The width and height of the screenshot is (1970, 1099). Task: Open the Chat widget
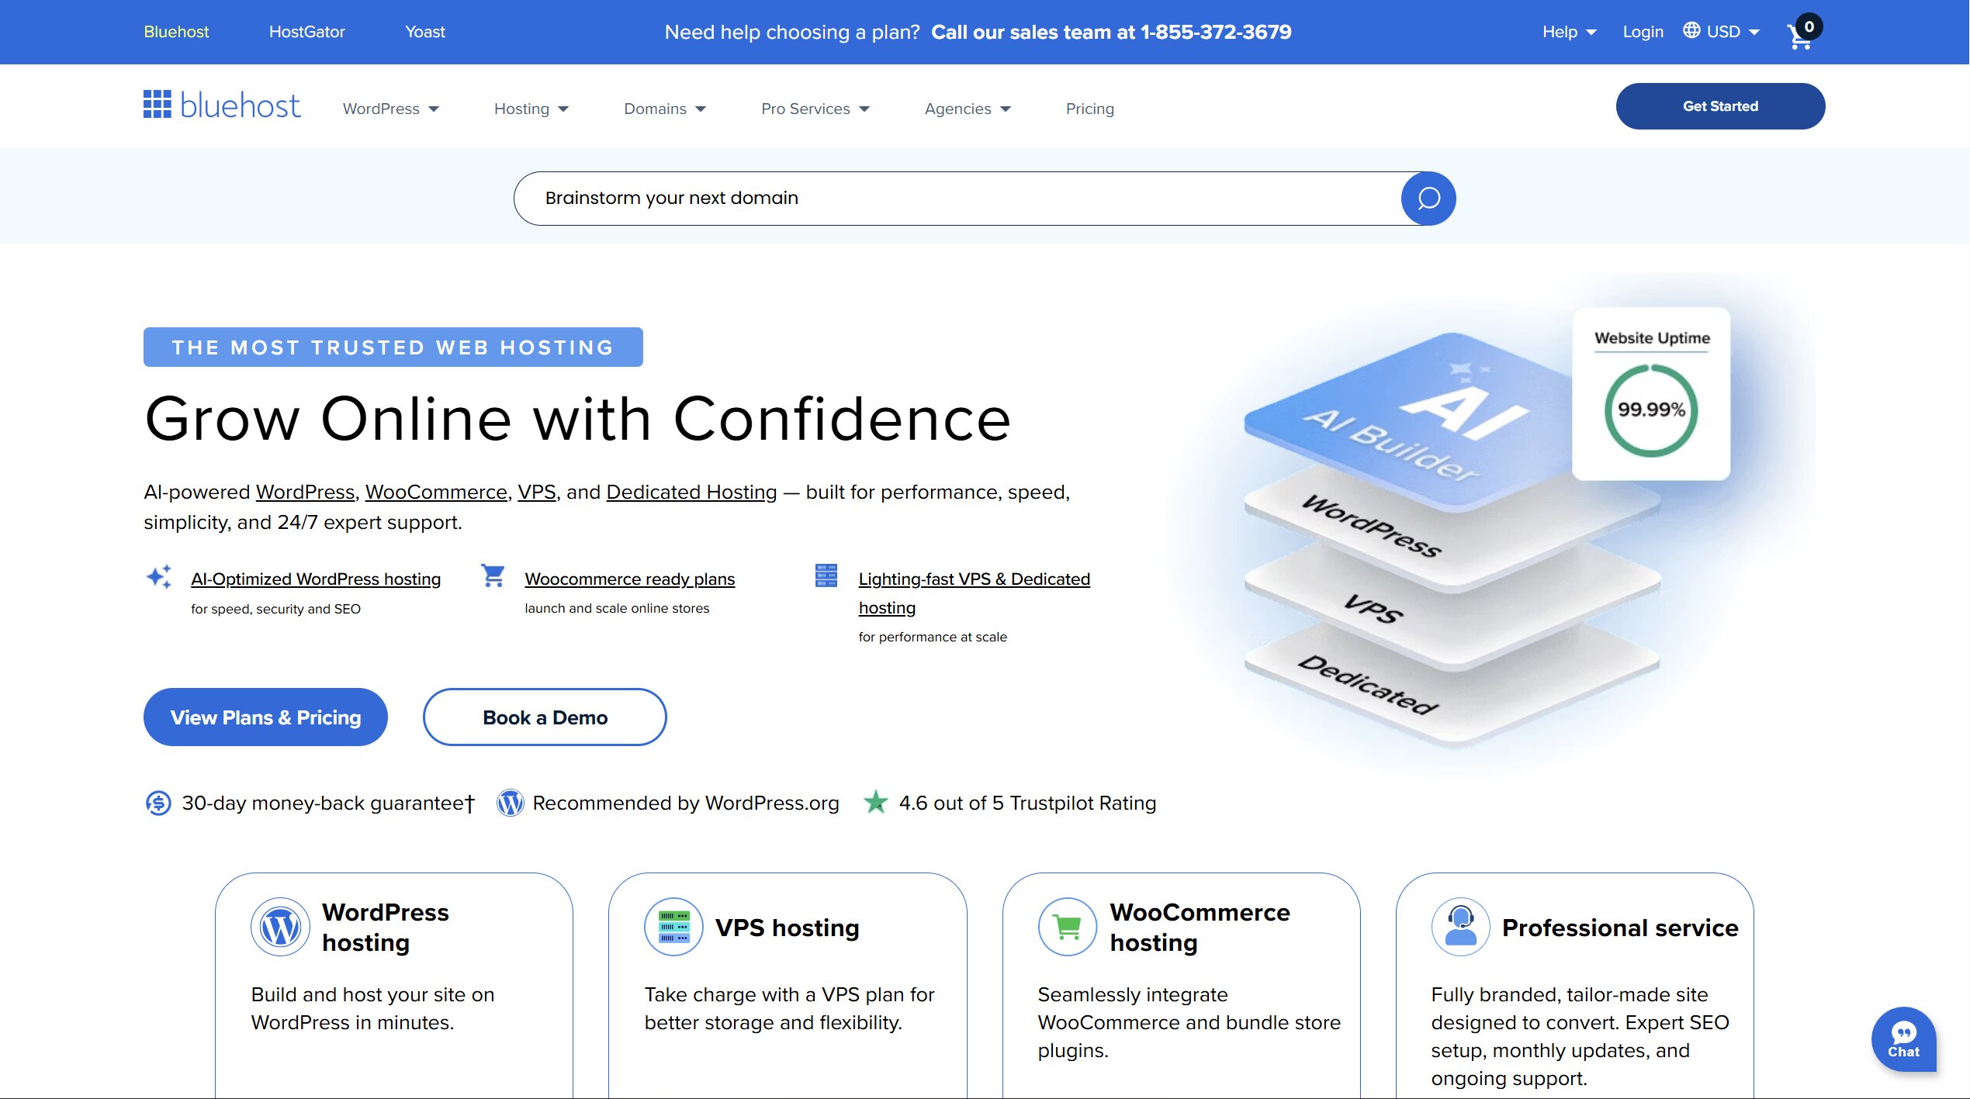click(1902, 1039)
